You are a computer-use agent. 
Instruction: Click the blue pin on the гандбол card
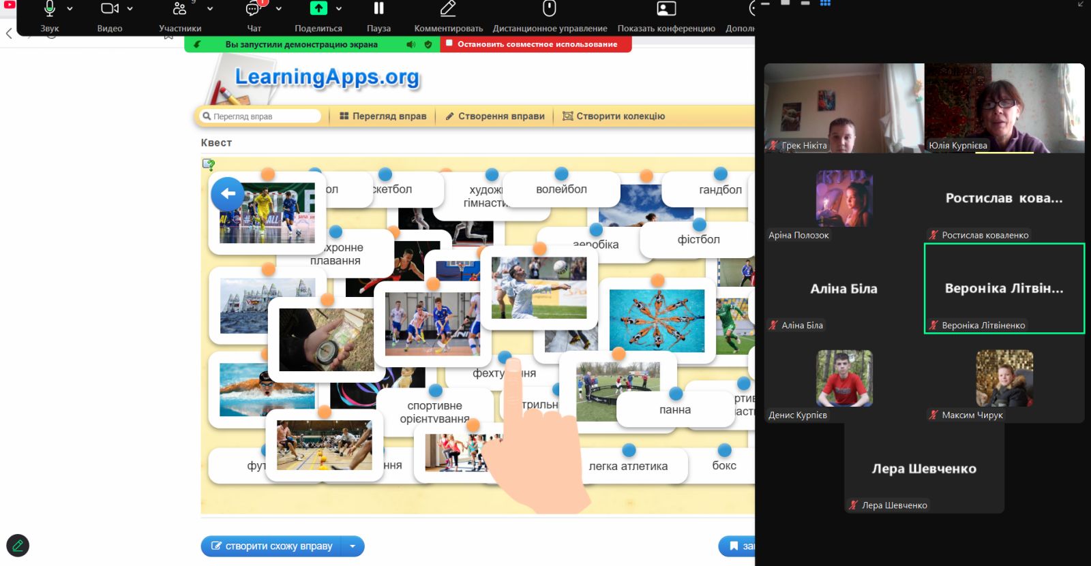tap(720, 174)
